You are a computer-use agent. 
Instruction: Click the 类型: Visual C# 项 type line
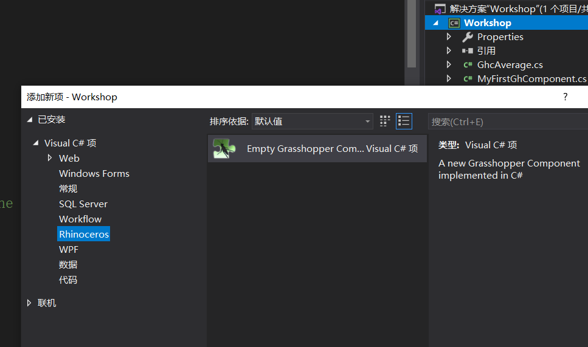tap(478, 145)
